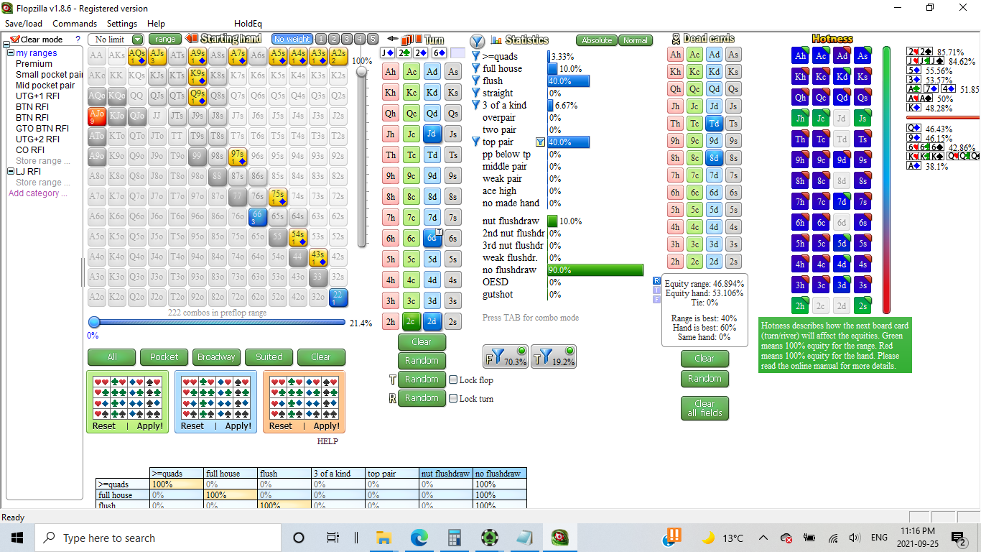Click the back arrow next to Turn

click(392, 40)
